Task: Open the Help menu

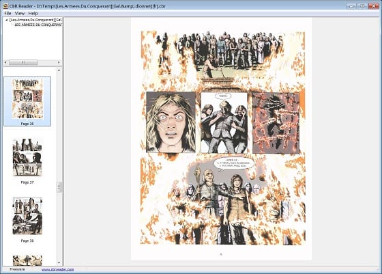Action: (x=33, y=14)
